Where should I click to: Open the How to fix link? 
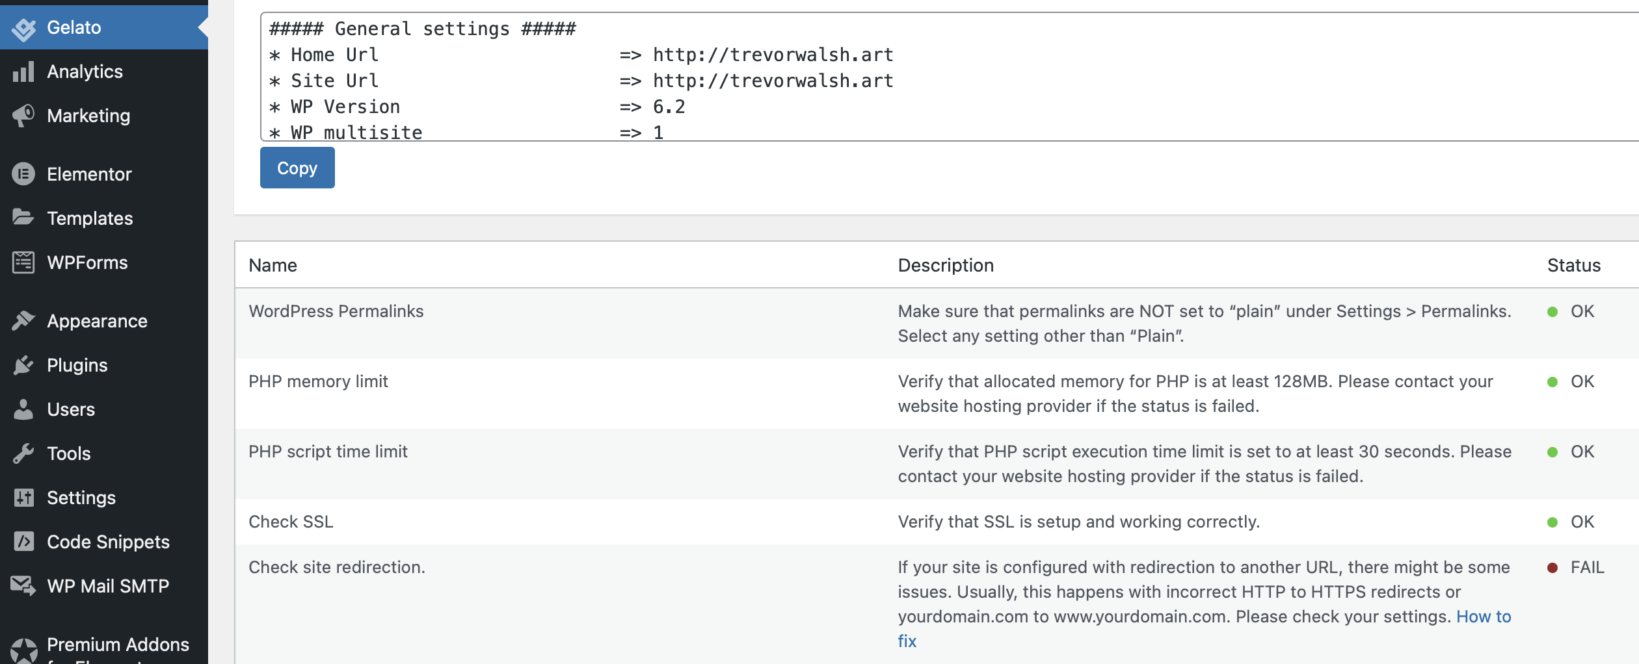coord(1484,617)
